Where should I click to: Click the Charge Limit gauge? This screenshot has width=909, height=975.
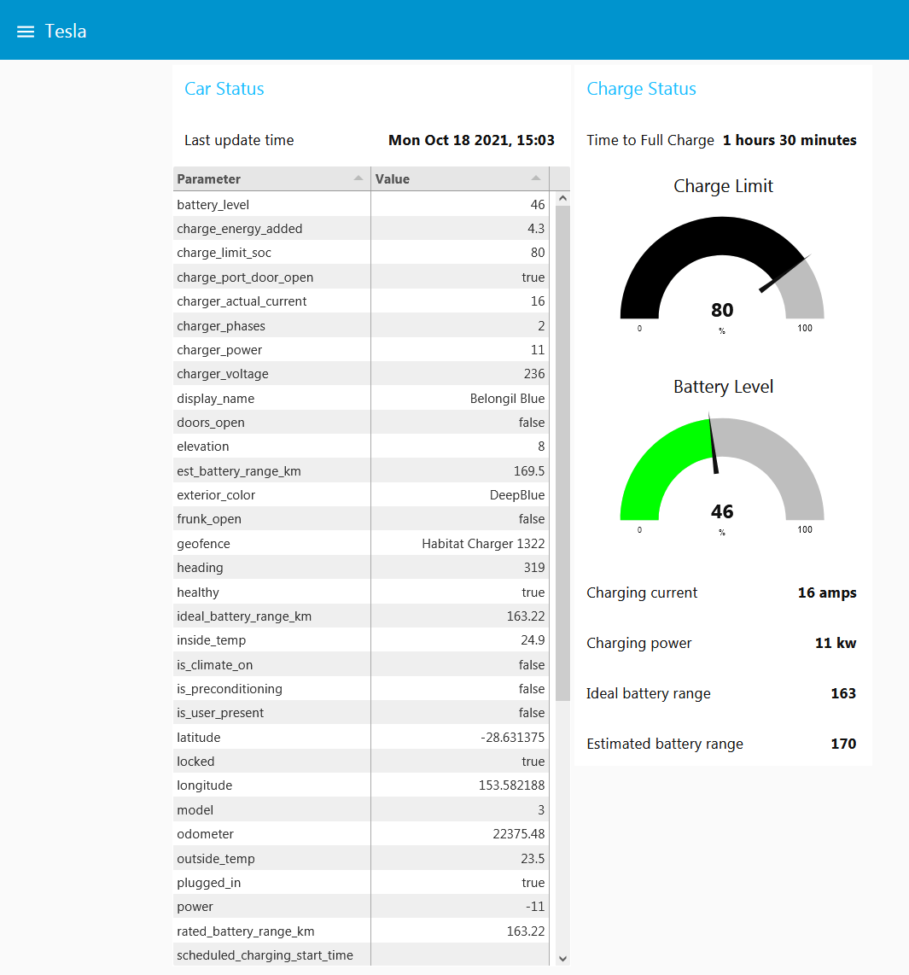[x=722, y=269]
